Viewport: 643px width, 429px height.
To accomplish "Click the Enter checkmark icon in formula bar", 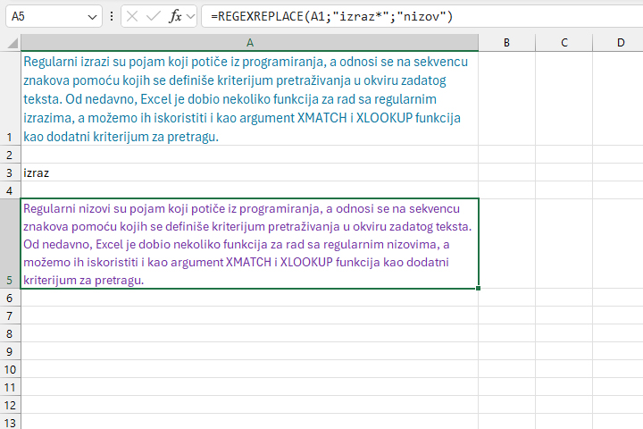I will (x=153, y=17).
